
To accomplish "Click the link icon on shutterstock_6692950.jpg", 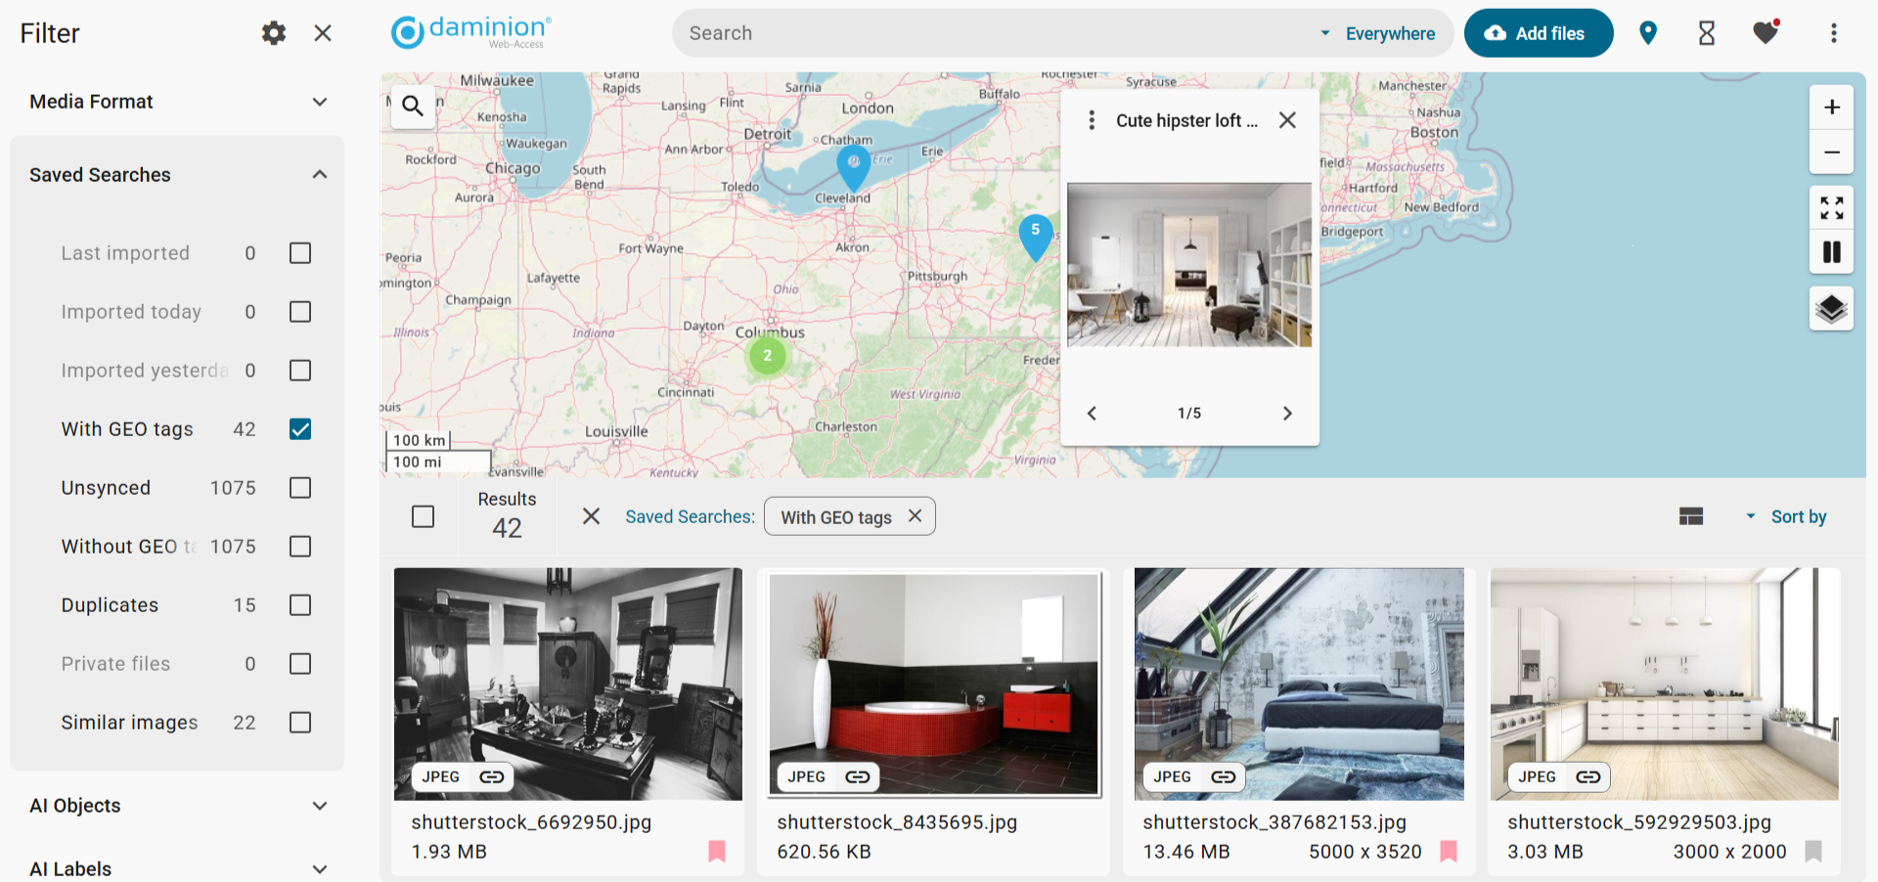I will point(492,776).
